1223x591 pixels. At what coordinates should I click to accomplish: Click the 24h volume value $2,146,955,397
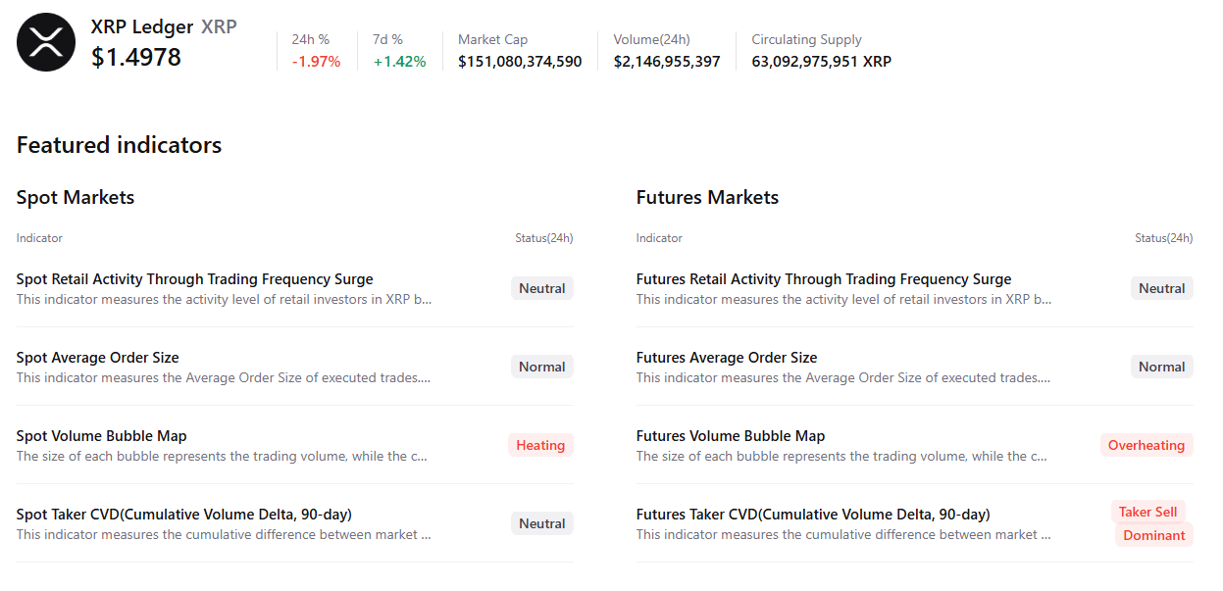pyautogui.click(x=667, y=62)
